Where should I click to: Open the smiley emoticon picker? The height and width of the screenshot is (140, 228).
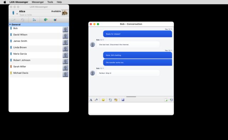coord(103,100)
